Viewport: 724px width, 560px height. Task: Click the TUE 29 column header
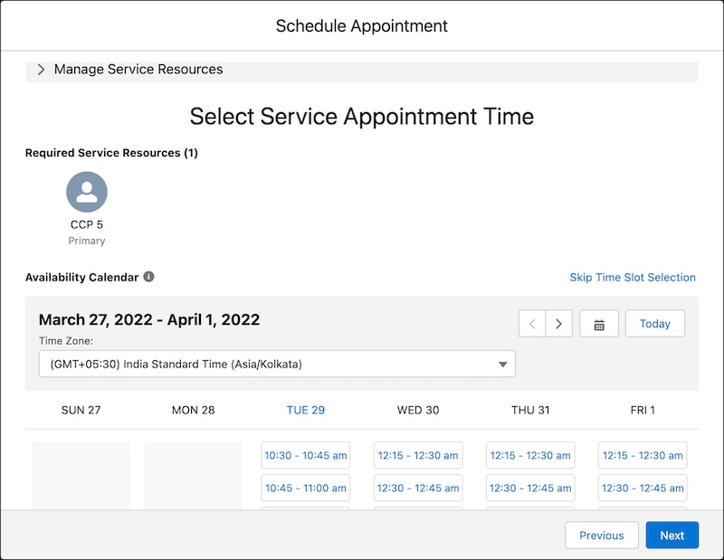306,410
